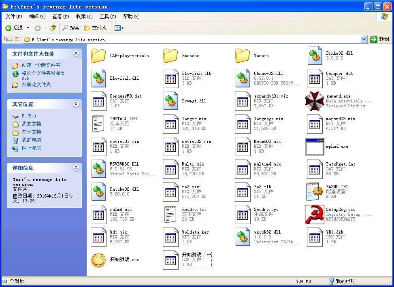Select the INSTALL.LOG notepad icon
394x287 pixels.
[x=98, y=123]
